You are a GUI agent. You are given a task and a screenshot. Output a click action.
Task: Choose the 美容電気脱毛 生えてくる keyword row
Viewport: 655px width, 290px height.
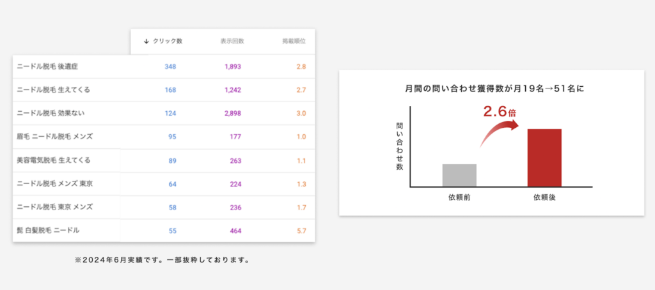tap(54, 160)
